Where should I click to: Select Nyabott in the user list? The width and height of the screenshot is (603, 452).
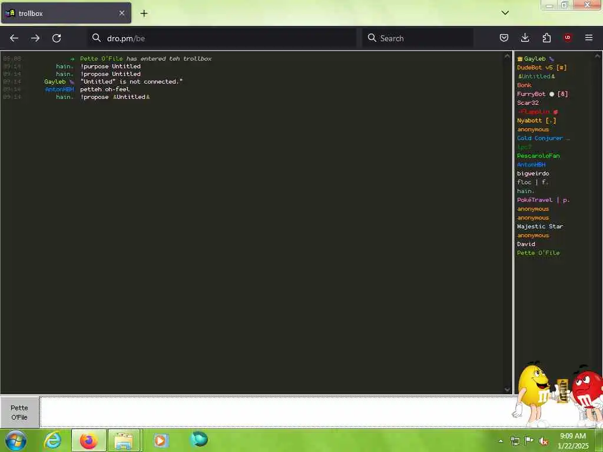[x=536, y=121]
